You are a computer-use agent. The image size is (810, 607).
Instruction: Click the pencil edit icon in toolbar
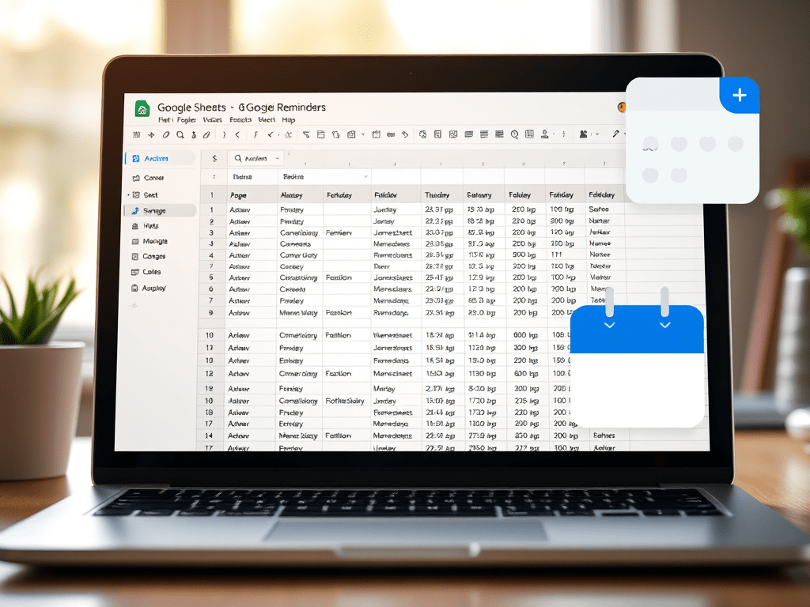615,134
